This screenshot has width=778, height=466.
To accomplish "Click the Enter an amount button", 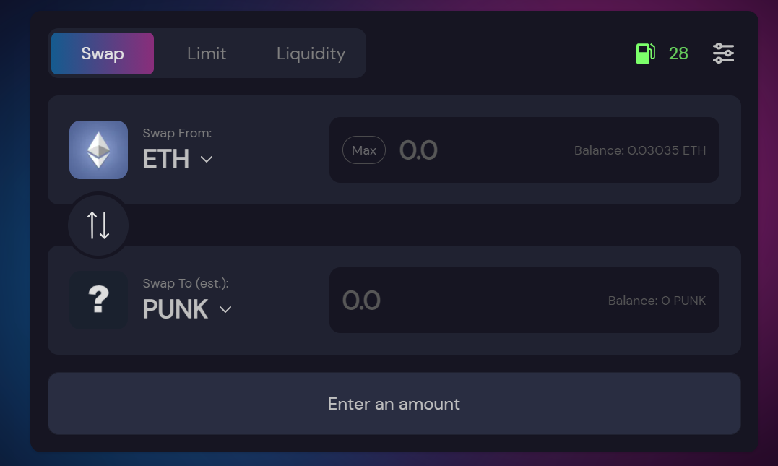I will click(x=394, y=403).
